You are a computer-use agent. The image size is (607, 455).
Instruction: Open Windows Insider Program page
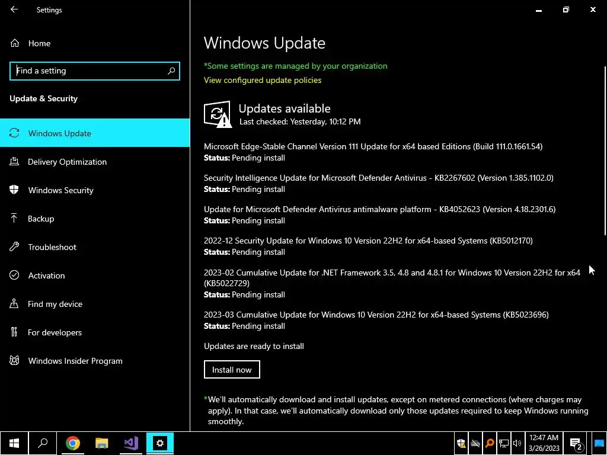95,361
